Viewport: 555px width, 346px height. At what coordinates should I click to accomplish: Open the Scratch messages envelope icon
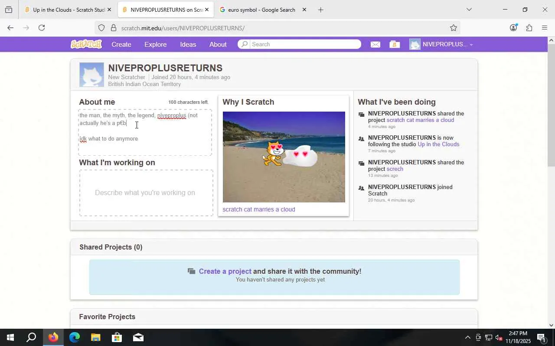(x=375, y=44)
